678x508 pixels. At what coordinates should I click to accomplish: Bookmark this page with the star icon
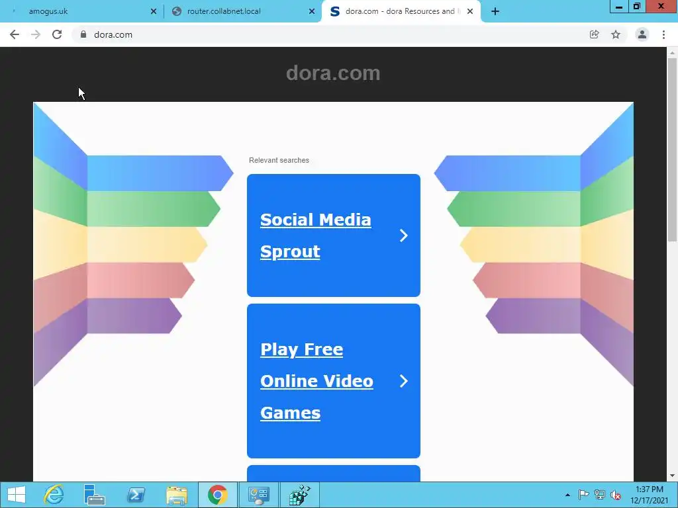616,34
